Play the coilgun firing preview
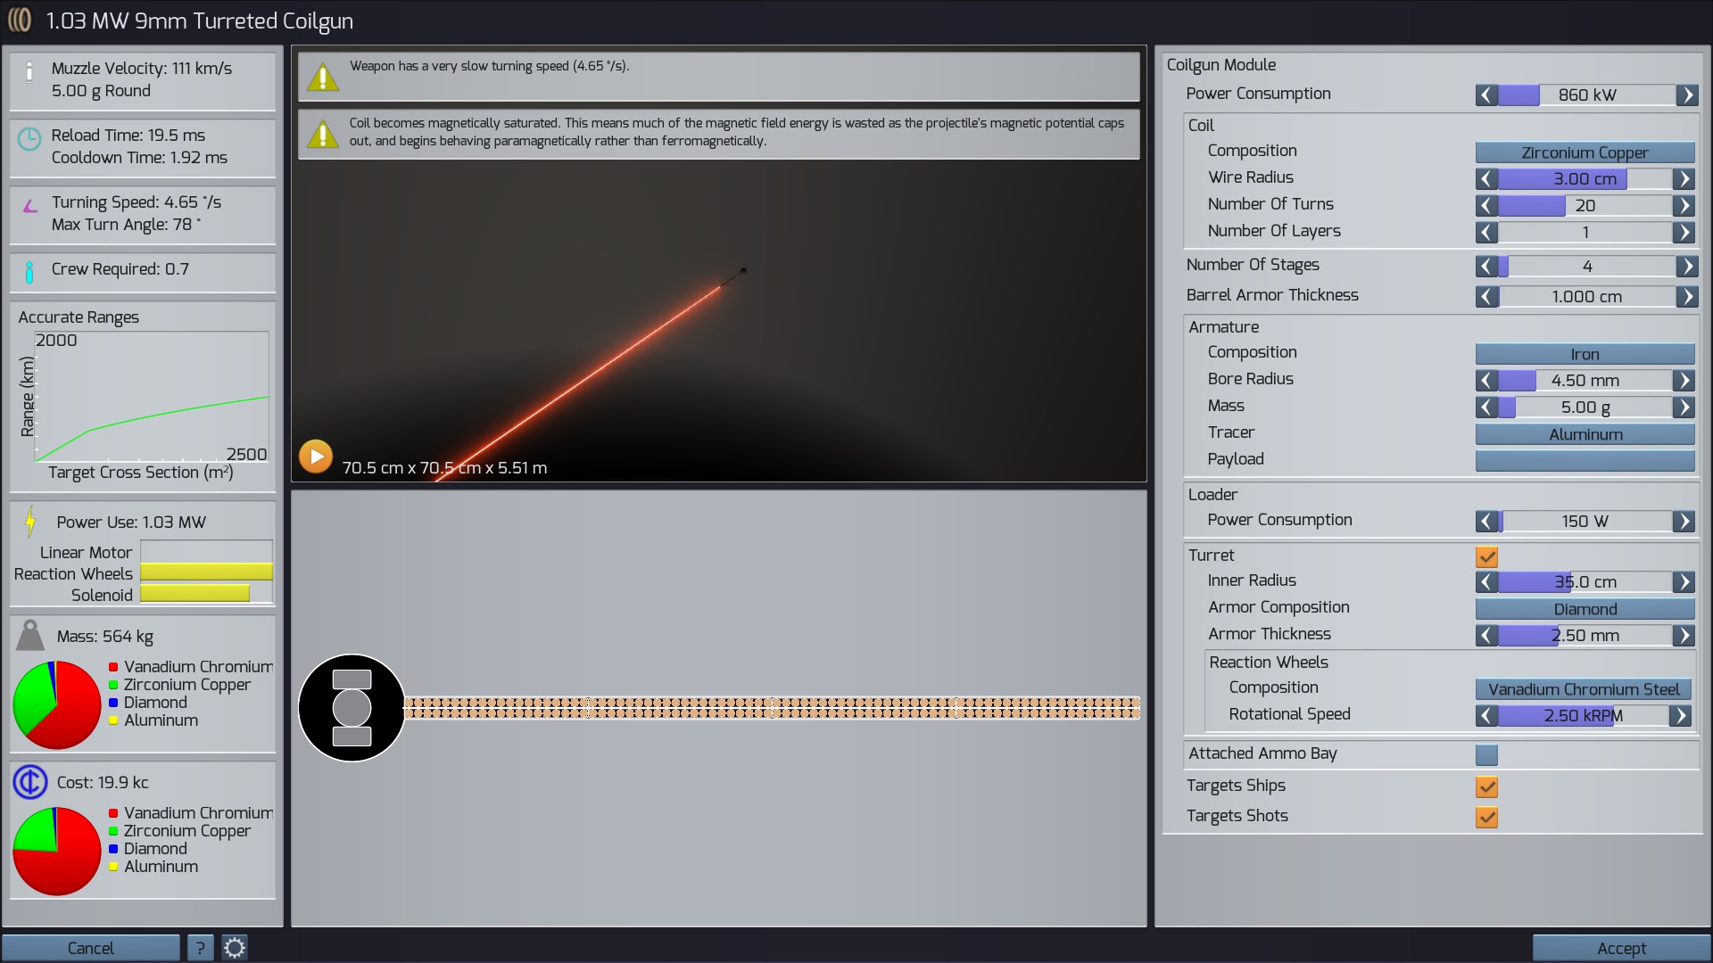Viewport: 1713px width, 963px height. click(315, 457)
